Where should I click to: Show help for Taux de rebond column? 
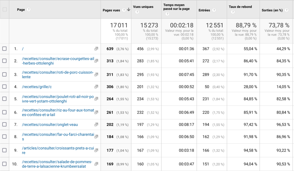pyautogui.click(x=233, y=12)
